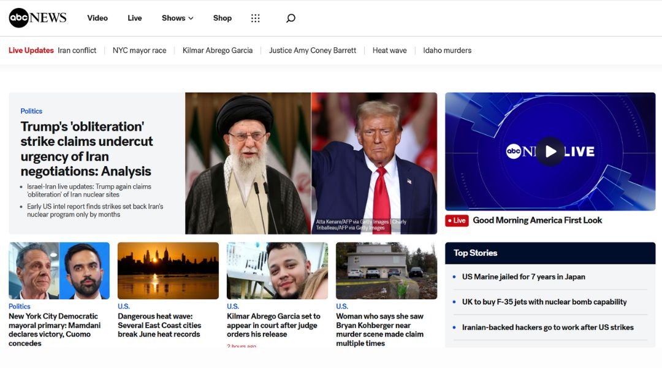Open Good Morning America First Look
662x368 pixels.
click(537, 220)
